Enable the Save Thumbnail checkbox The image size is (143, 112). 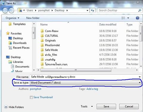coord(31,97)
